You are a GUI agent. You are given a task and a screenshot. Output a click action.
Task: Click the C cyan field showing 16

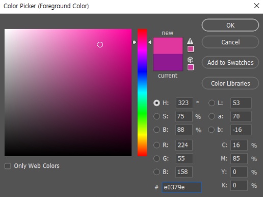coord(239,145)
